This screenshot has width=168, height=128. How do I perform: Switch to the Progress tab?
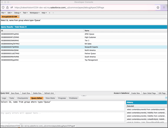[62, 98]
